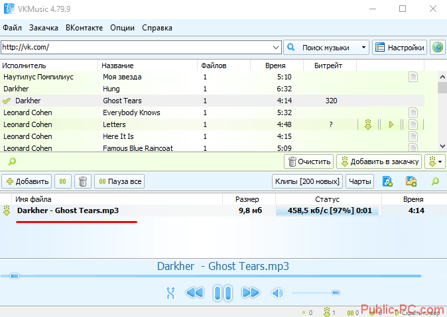This screenshot has height=317, width=447.
Task: Click the 458,5 кб/с download progress bar
Action: coord(328,210)
